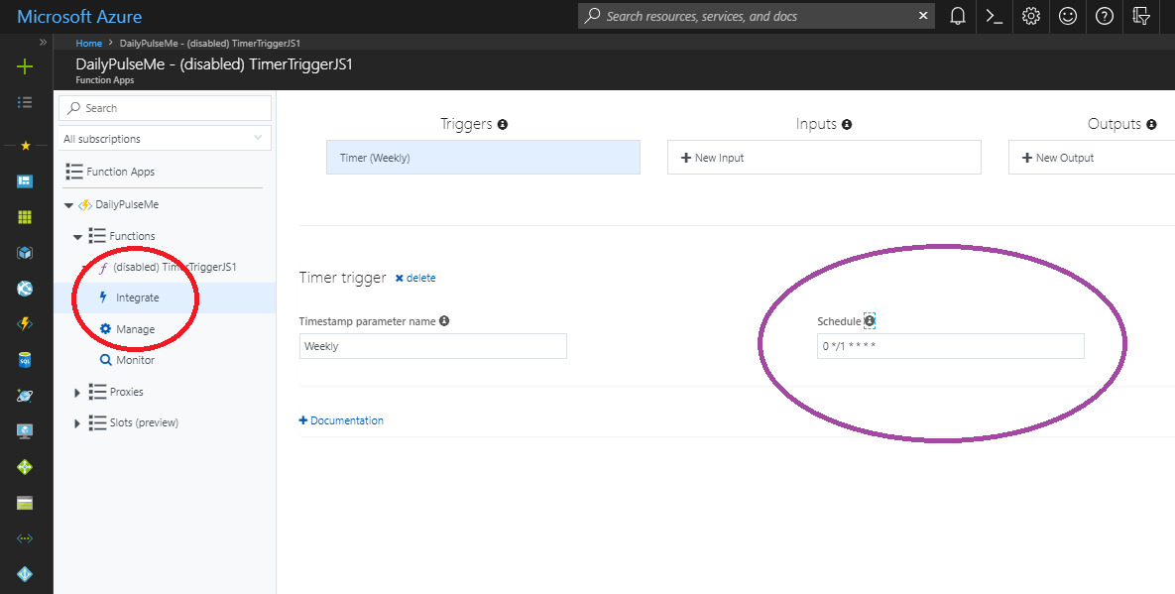Click the Triggers info icon

tap(503, 124)
